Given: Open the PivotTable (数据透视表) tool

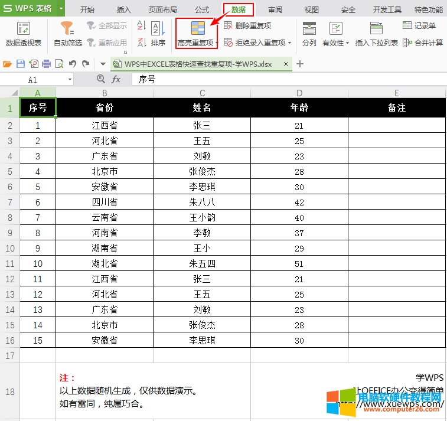Looking at the screenshot, I should tap(24, 34).
